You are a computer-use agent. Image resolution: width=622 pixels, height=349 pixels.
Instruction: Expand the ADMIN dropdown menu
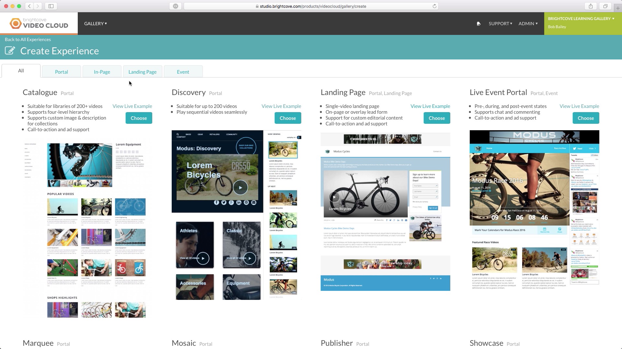(527, 24)
